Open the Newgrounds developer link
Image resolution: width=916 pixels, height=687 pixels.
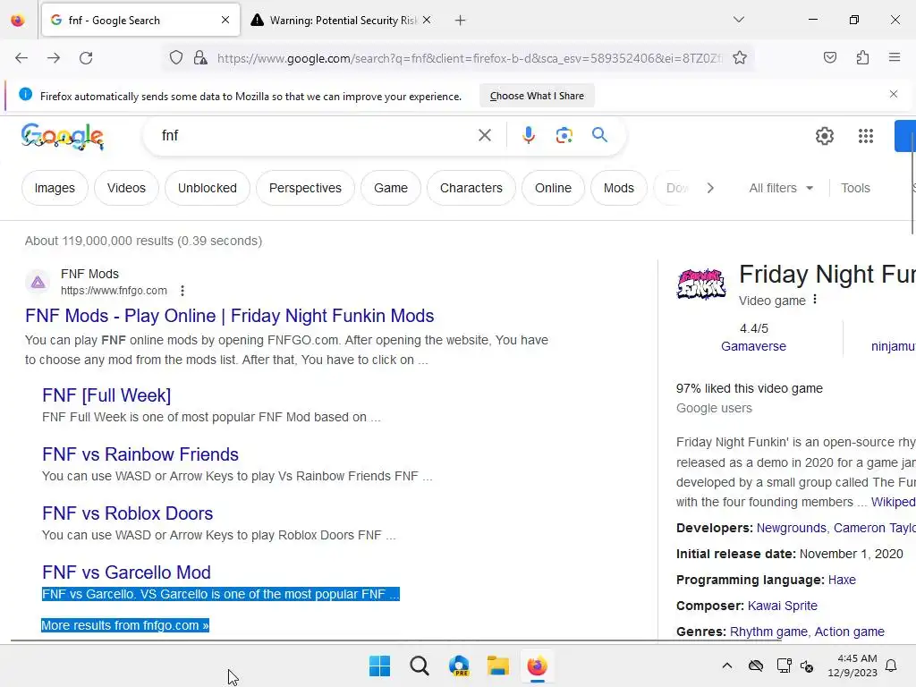(x=791, y=528)
